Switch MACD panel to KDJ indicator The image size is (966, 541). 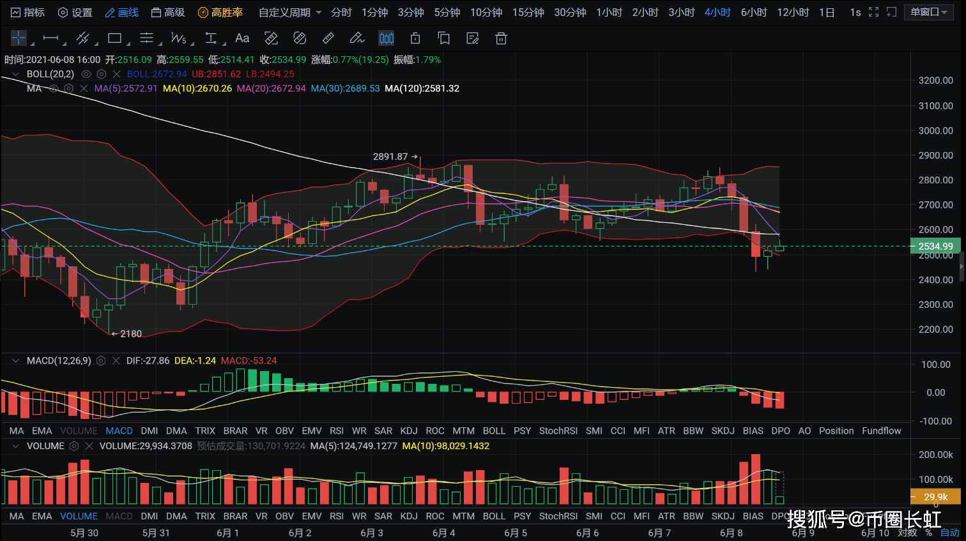coord(409,431)
